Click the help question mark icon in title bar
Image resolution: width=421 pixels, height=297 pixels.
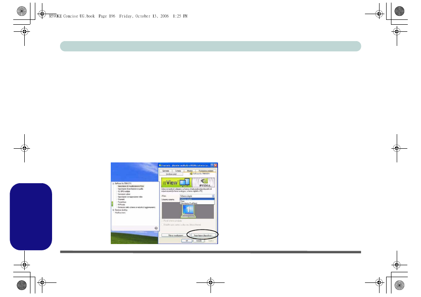point(211,165)
